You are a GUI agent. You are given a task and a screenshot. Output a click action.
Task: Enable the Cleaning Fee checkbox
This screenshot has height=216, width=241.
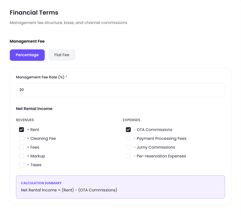coord(21,138)
